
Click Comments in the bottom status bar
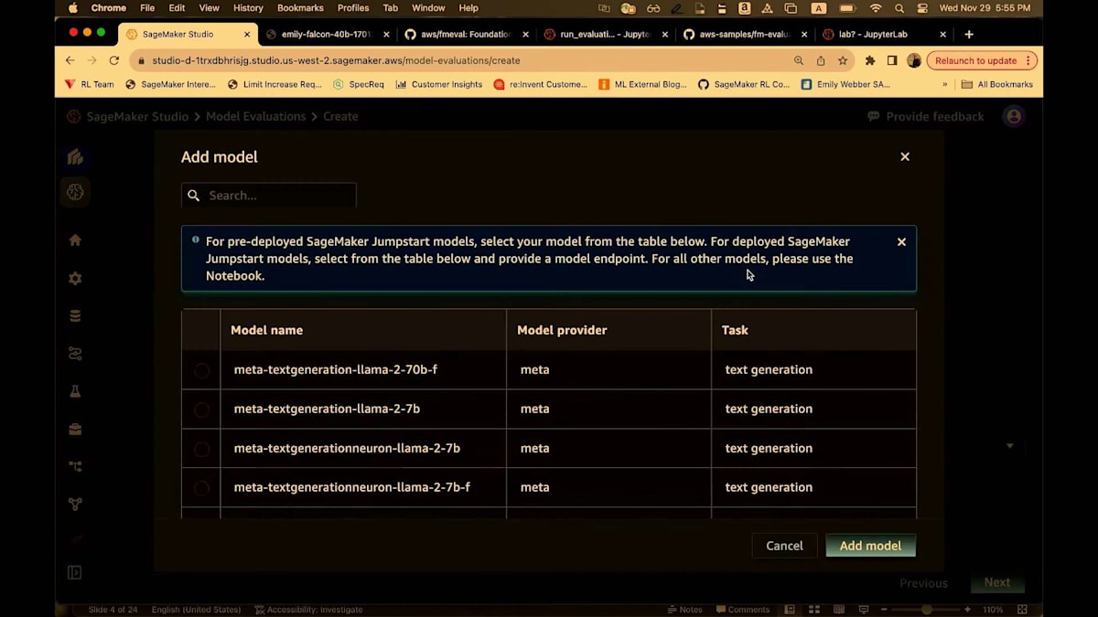click(743, 610)
